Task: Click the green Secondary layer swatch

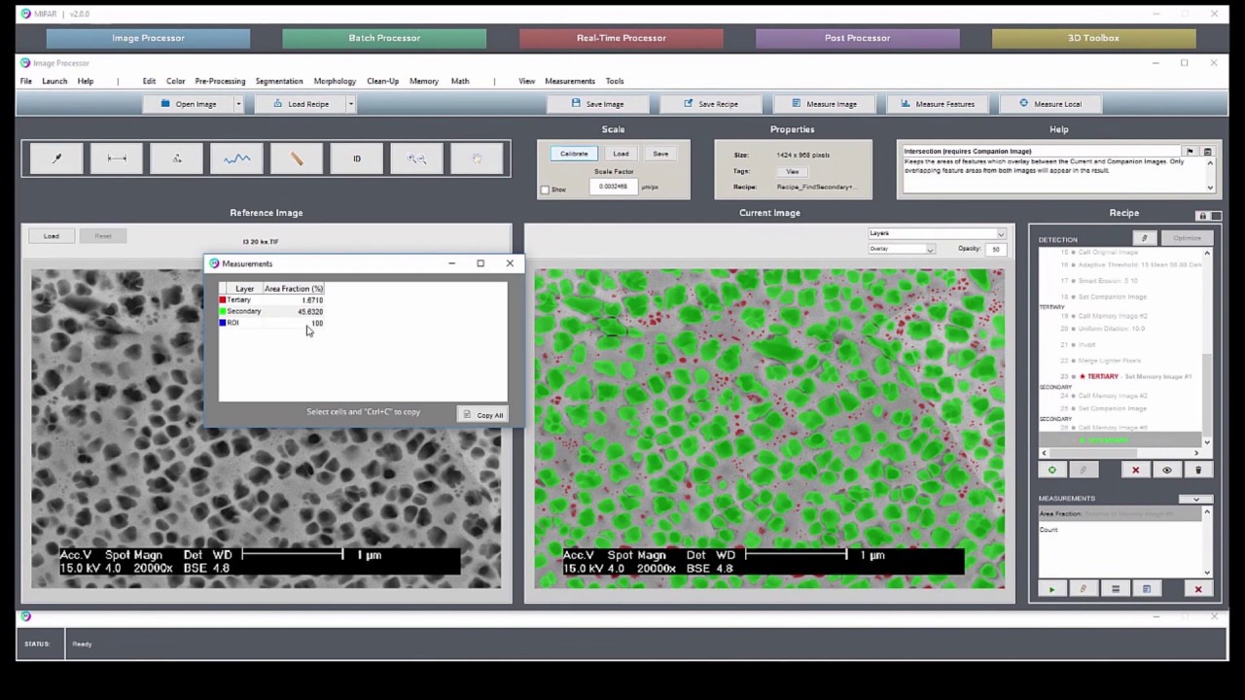Action: tap(223, 311)
